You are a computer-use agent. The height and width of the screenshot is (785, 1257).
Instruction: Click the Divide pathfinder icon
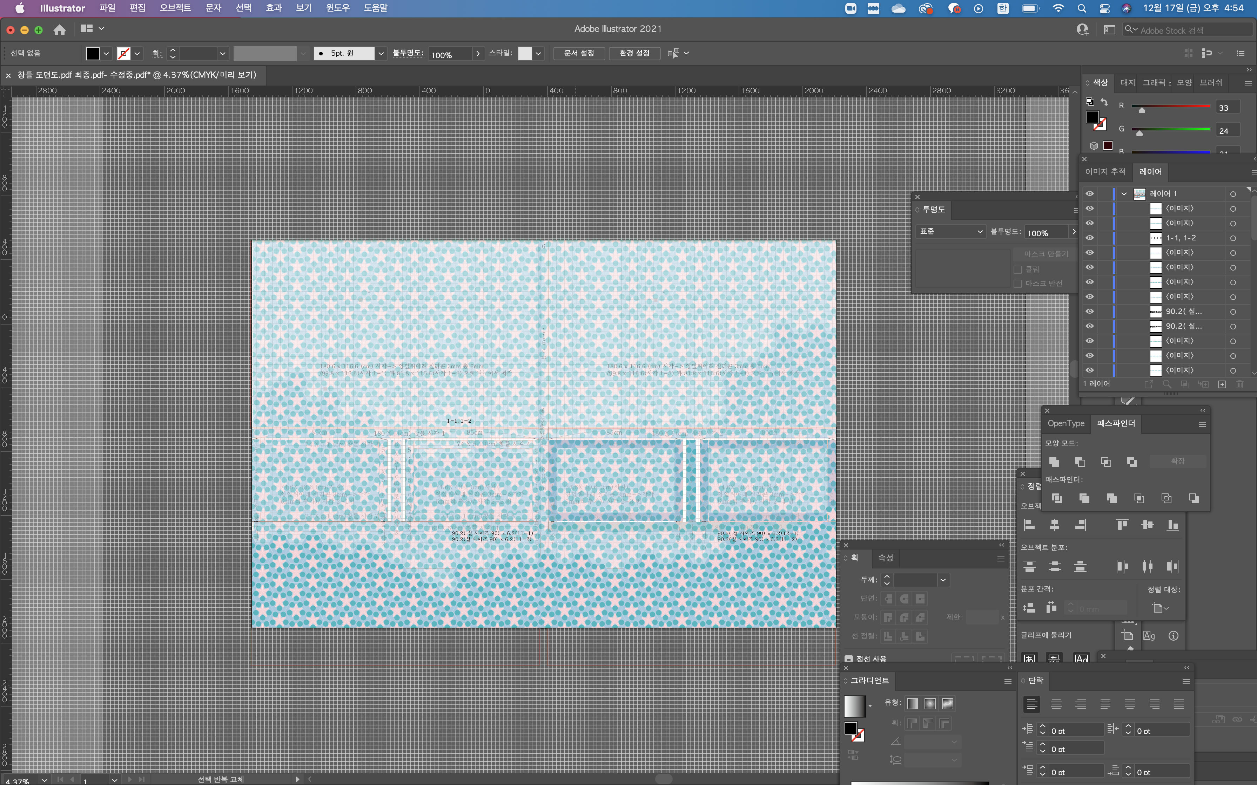coord(1056,498)
